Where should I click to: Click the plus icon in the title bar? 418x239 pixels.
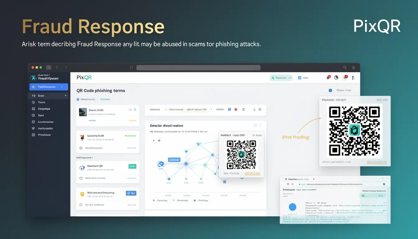(x=353, y=68)
